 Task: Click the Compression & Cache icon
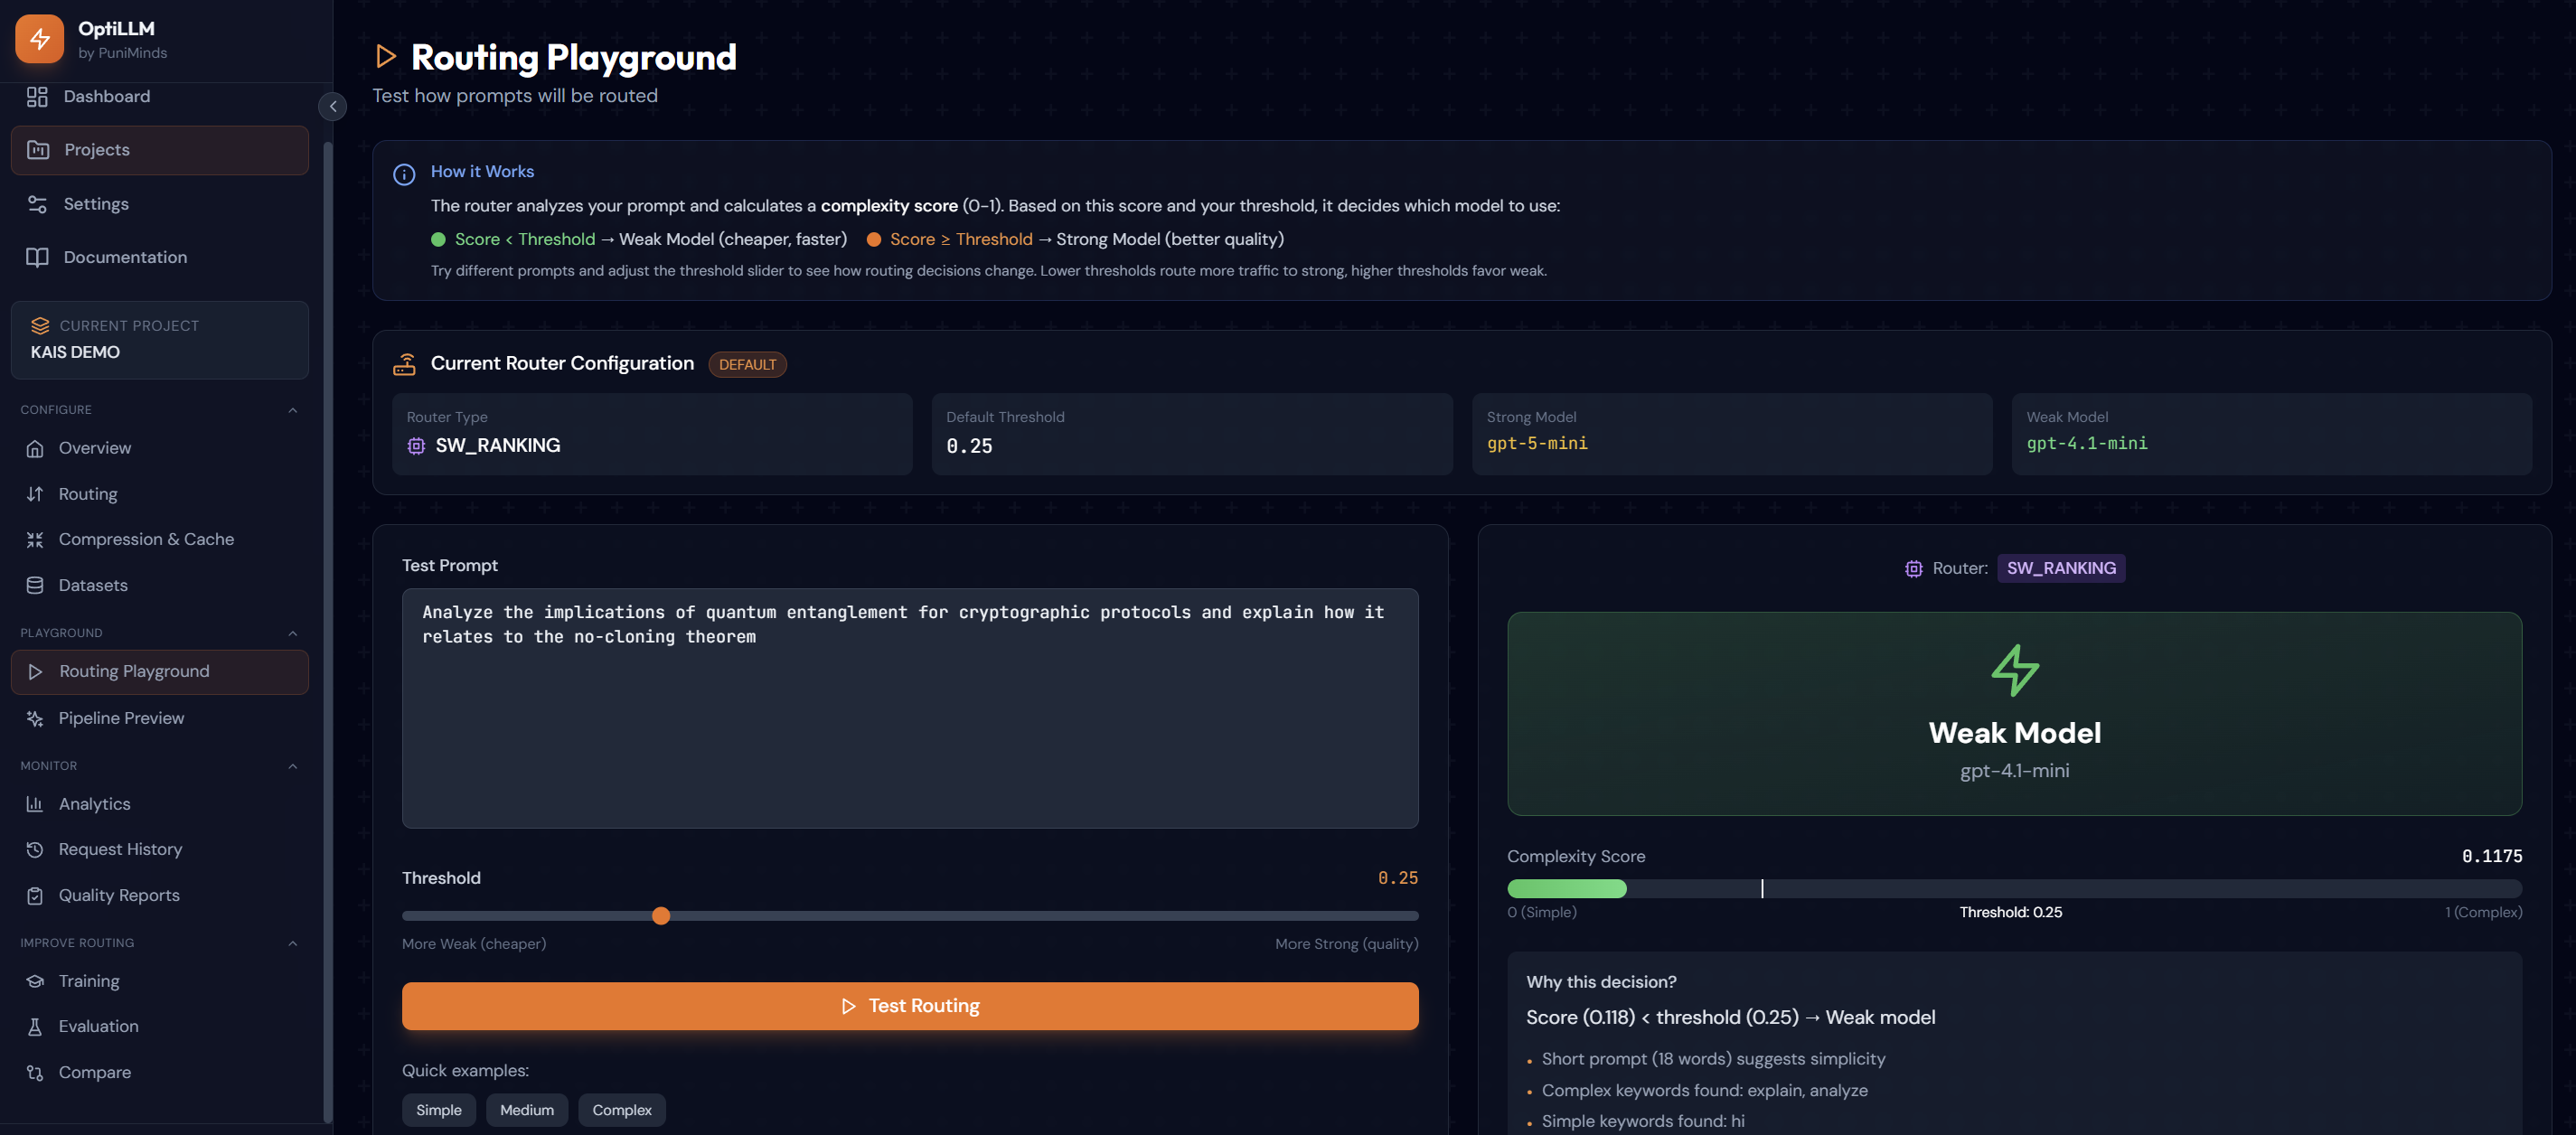point(35,539)
